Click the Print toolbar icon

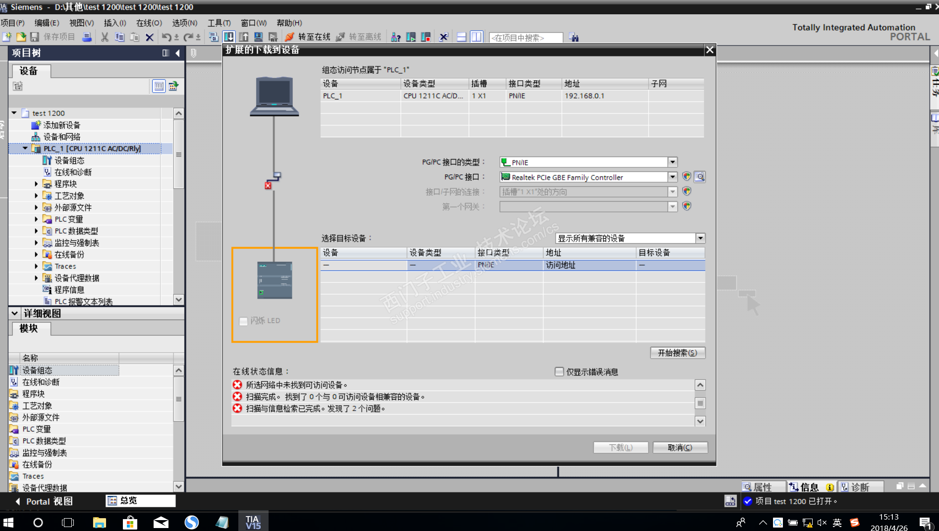coord(87,37)
